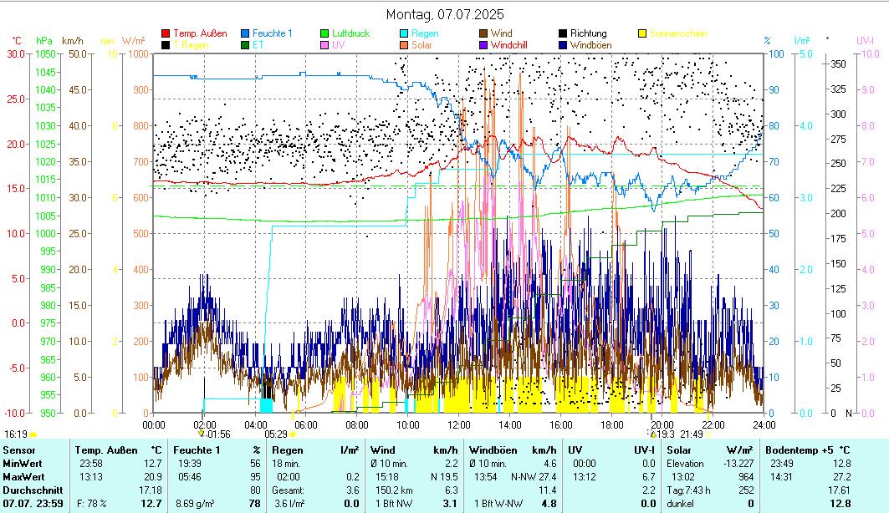This screenshot has height=513, width=889.
Task: Click the yellow Sonnenschein legend square
Action: tap(642, 33)
